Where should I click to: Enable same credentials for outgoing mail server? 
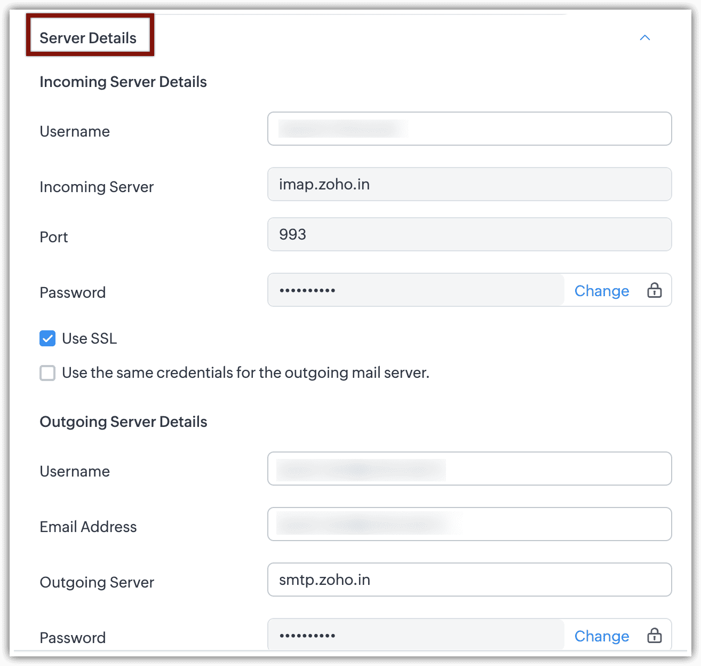coord(47,372)
